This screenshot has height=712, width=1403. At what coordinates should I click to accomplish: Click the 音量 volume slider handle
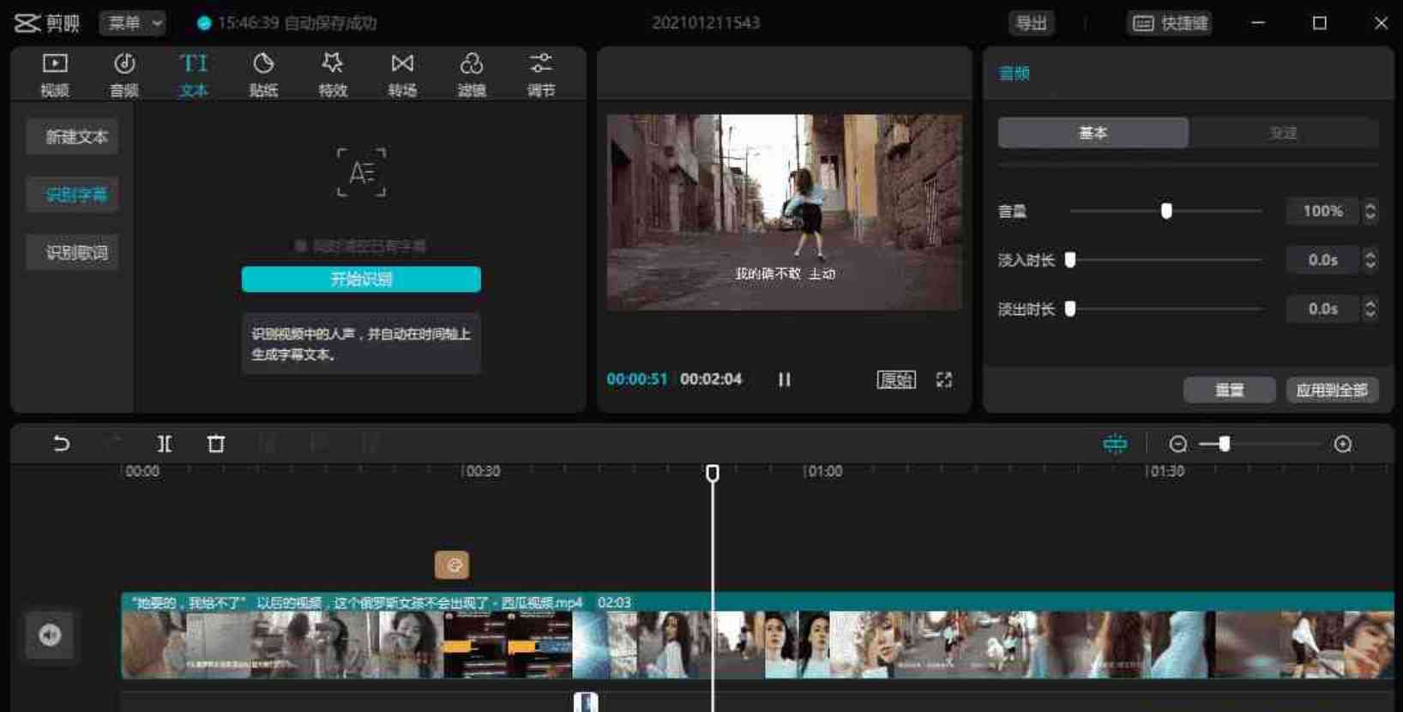tap(1166, 211)
